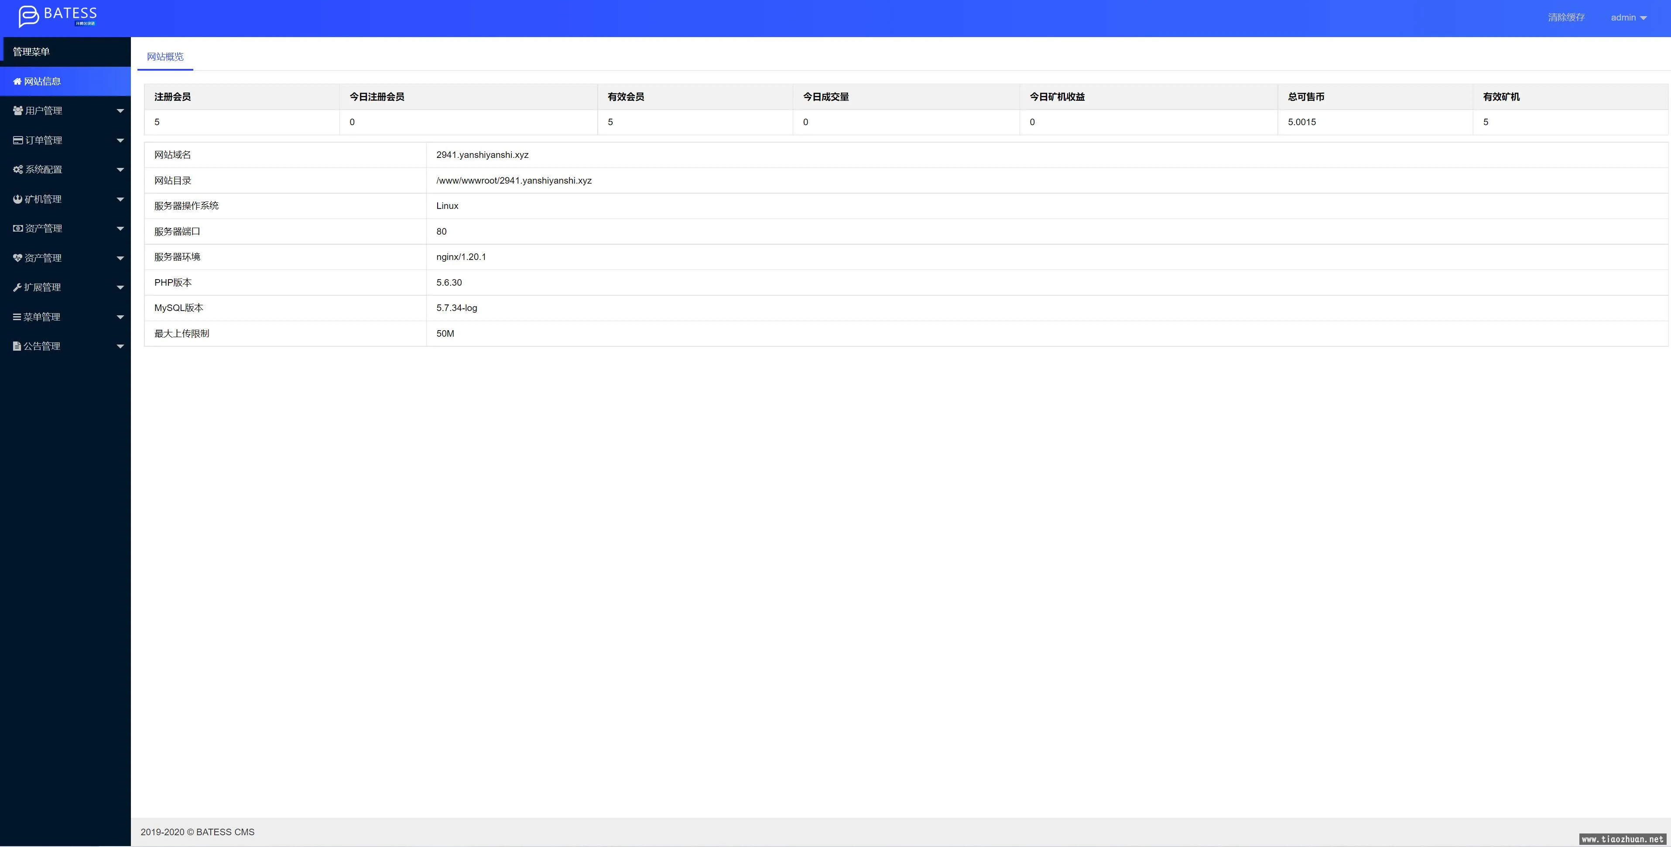The width and height of the screenshot is (1671, 847).
Task: Click the 服务器环境 row label
Action: 177,257
